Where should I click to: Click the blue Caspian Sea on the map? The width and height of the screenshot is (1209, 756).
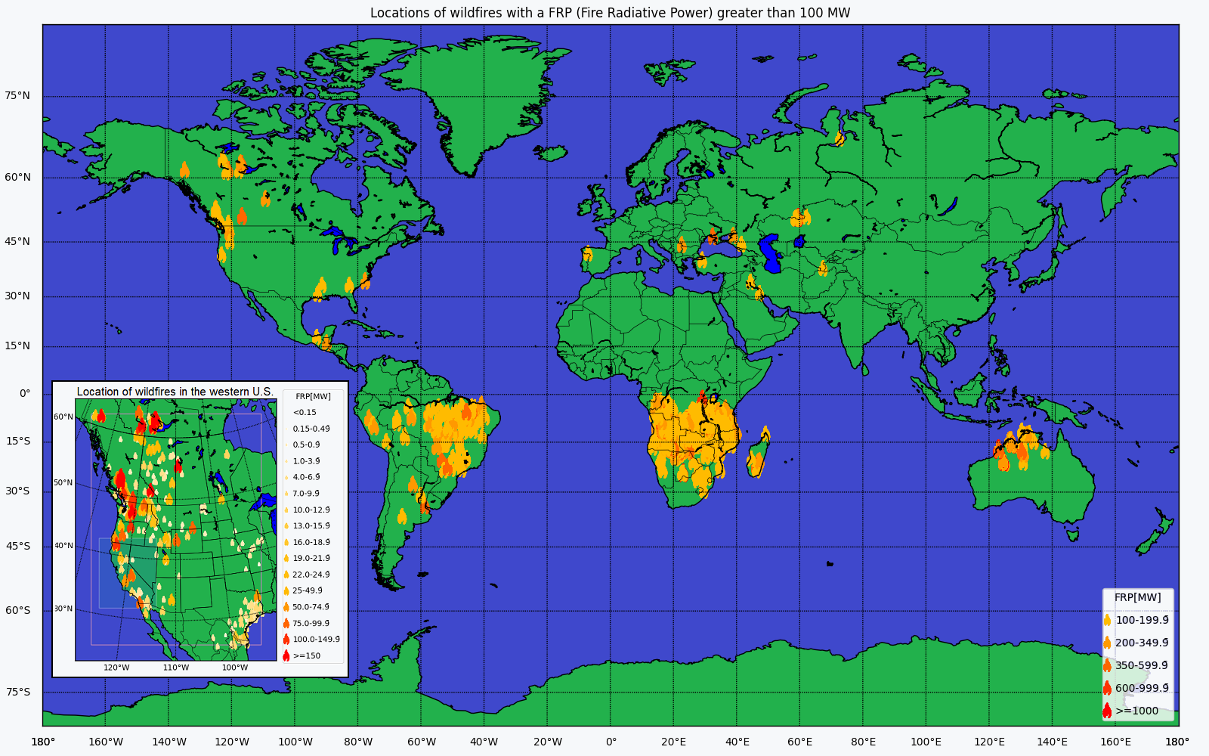[x=771, y=253]
